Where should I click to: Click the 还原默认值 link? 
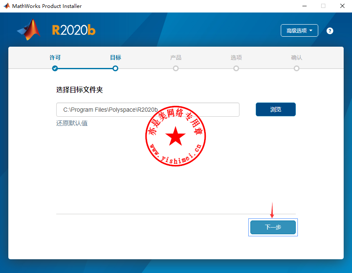pyautogui.click(x=72, y=123)
